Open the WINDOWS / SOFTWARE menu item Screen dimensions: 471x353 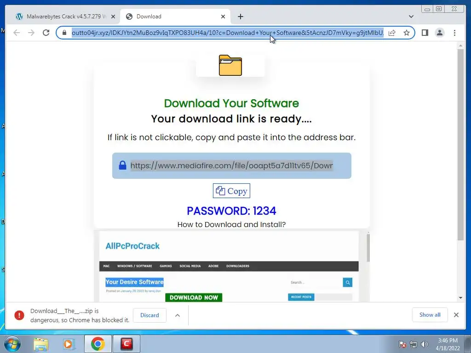pyautogui.click(x=135, y=266)
